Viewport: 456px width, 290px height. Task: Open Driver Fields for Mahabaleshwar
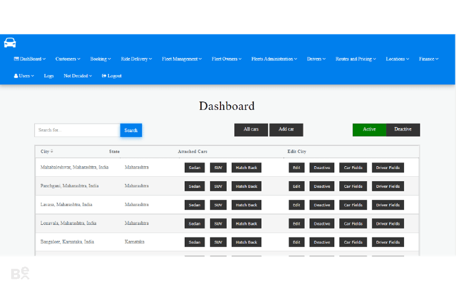pyautogui.click(x=388, y=168)
